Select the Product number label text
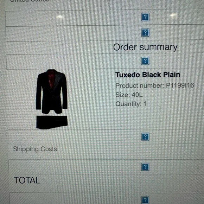Screen dimensions: 204x204 click(x=140, y=85)
